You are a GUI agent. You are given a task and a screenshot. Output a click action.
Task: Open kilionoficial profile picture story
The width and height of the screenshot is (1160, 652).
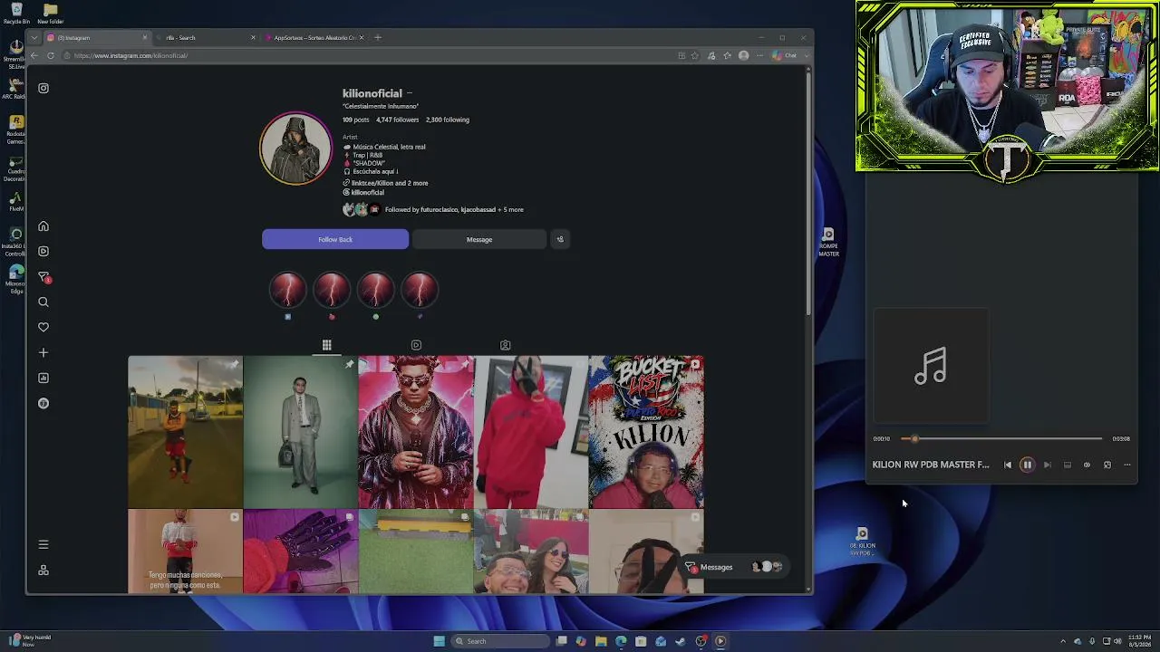(x=295, y=149)
